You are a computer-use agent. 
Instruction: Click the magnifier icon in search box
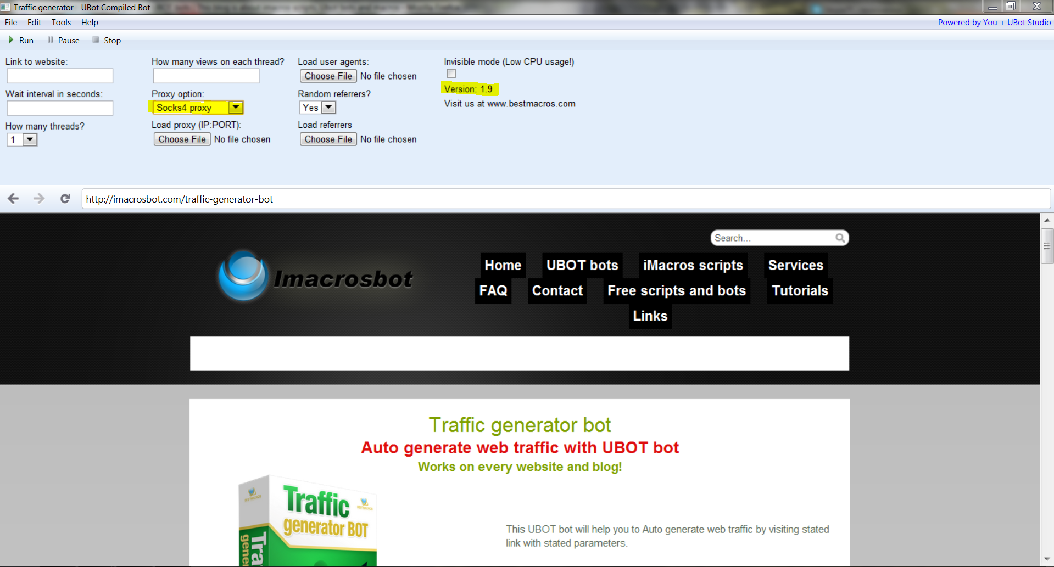pyautogui.click(x=840, y=238)
